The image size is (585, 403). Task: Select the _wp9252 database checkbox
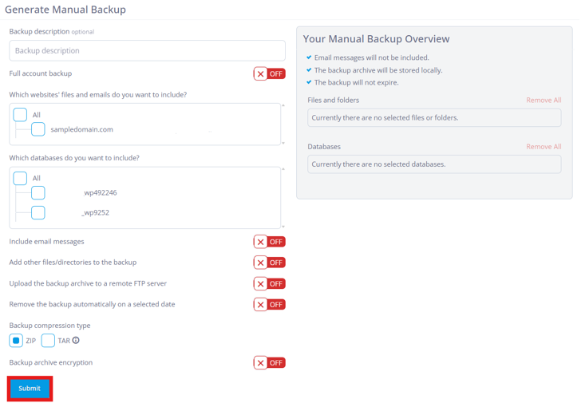38,213
